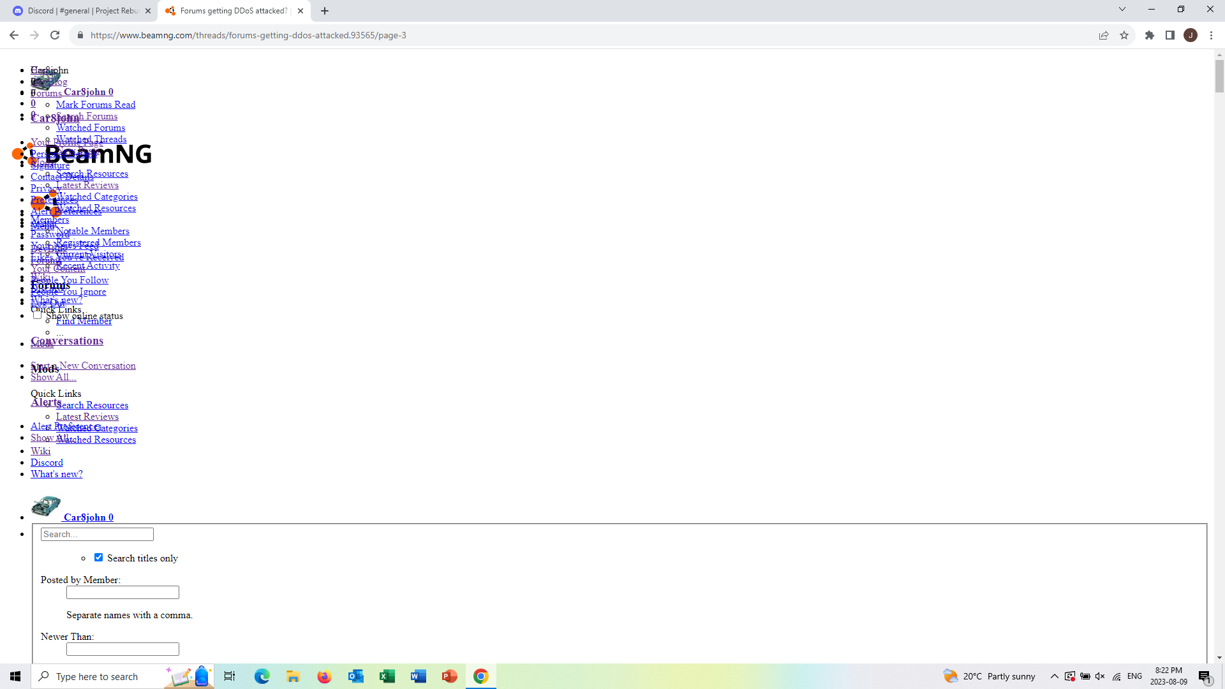Open the What's new? link above the avatar
The height and width of the screenshot is (689, 1225).
57,474
